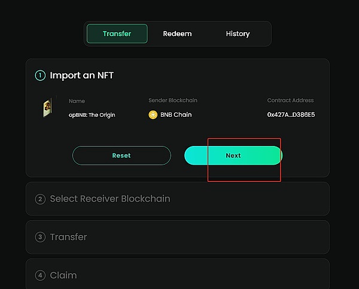Click the step 2 circle icon
The image size is (359, 289).
pyautogui.click(x=41, y=199)
